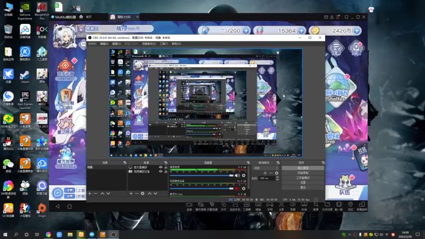Image resolution: width=425 pixels, height=239 pixels.
Task: Pop out the Scene Transitions dock panel
Action: tap(278, 163)
